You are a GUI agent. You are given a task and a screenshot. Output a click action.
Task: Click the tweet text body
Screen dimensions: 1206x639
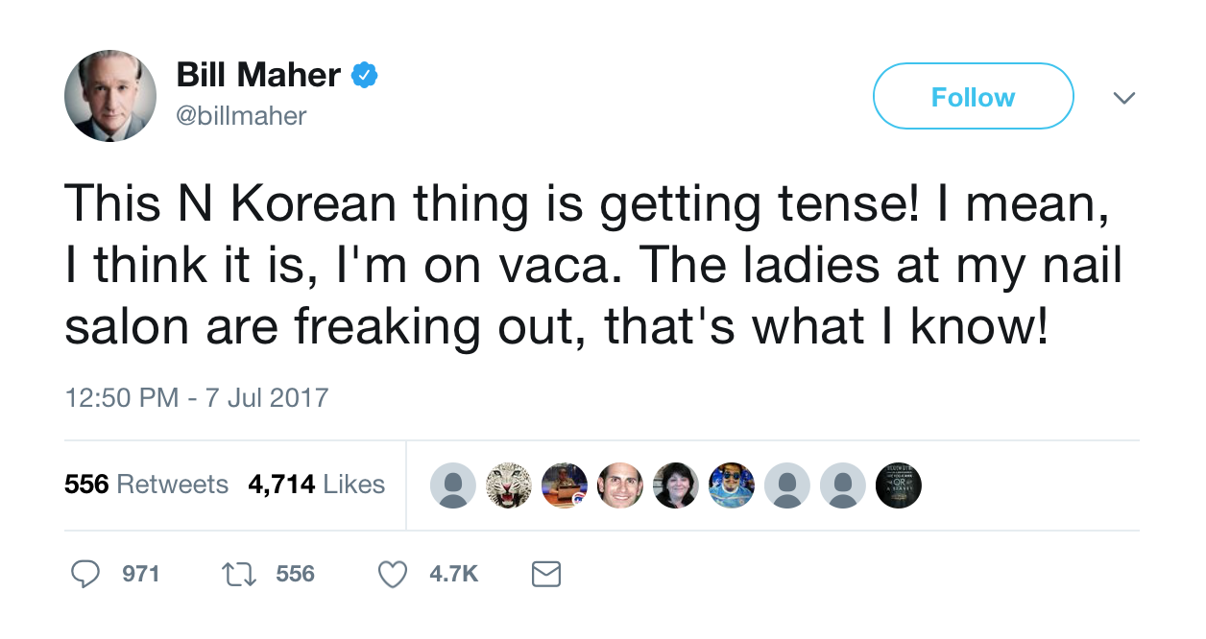[591, 268]
